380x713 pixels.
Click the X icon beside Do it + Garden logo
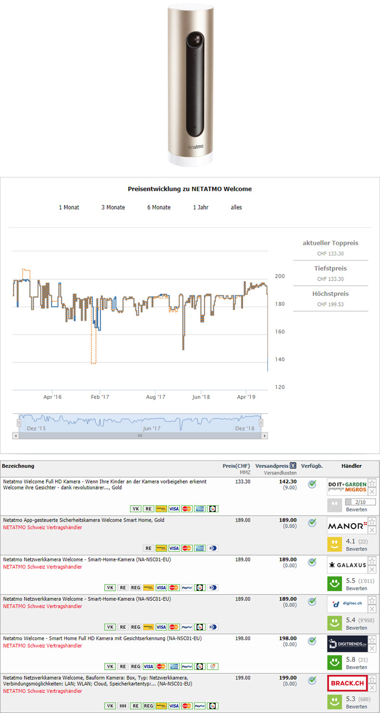click(x=372, y=491)
